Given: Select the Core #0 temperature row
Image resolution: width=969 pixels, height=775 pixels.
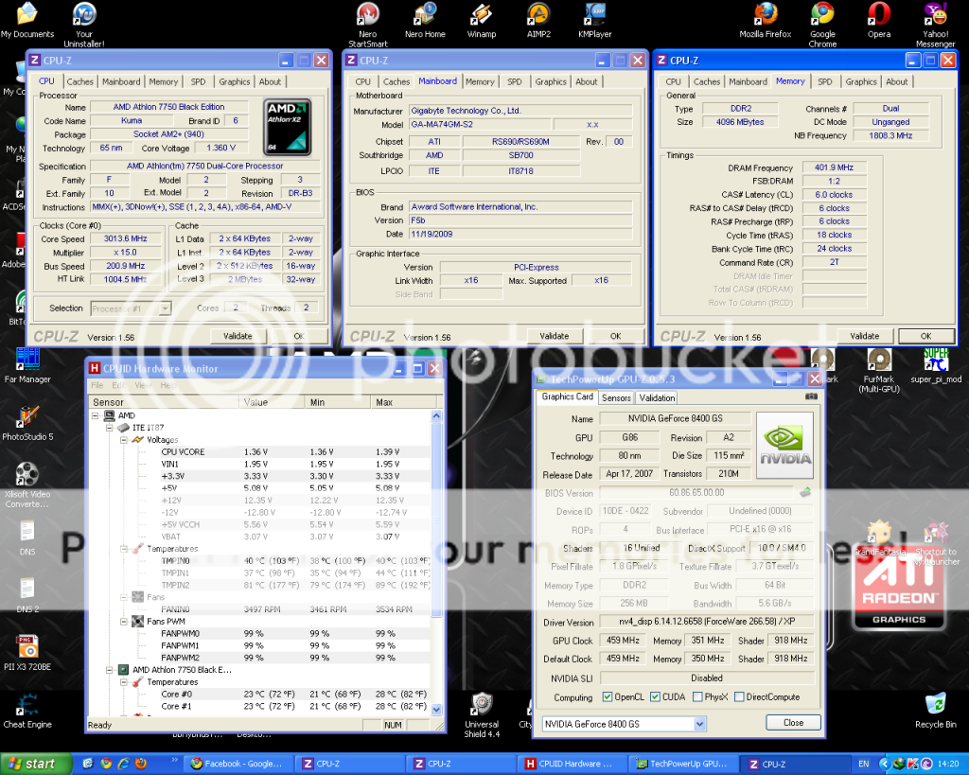Looking at the screenshot, I should (261, 694).
